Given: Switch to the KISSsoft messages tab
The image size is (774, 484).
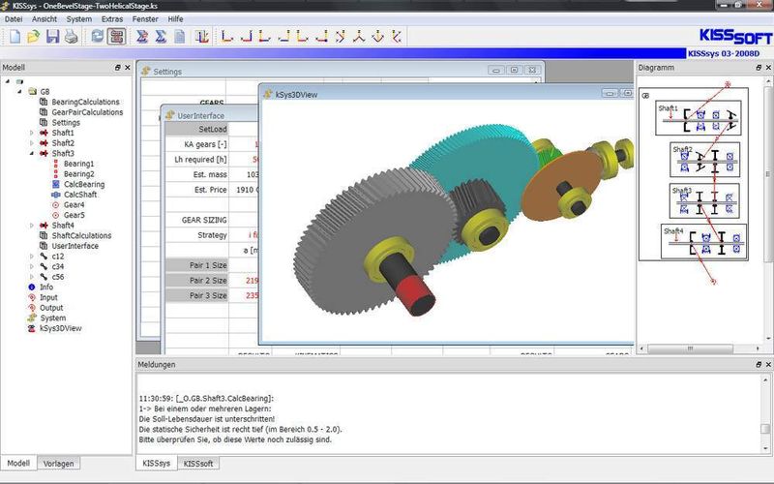Looking at the screenshot, I should tap(198, 464).
